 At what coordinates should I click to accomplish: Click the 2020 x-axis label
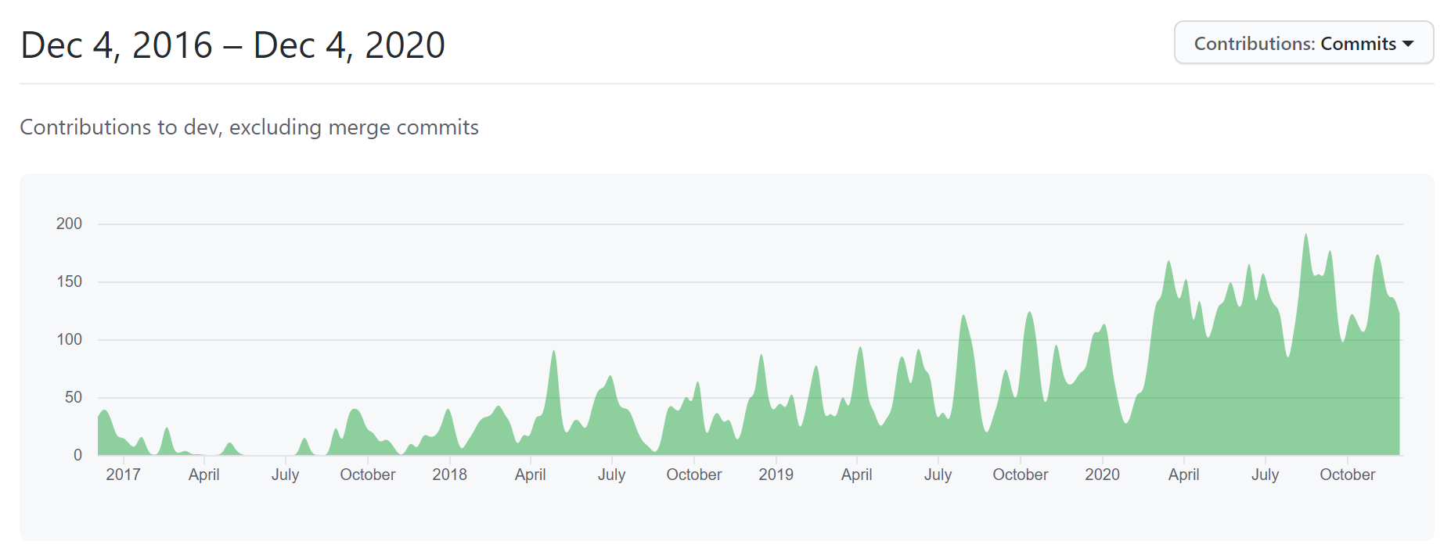[1102, 475]
